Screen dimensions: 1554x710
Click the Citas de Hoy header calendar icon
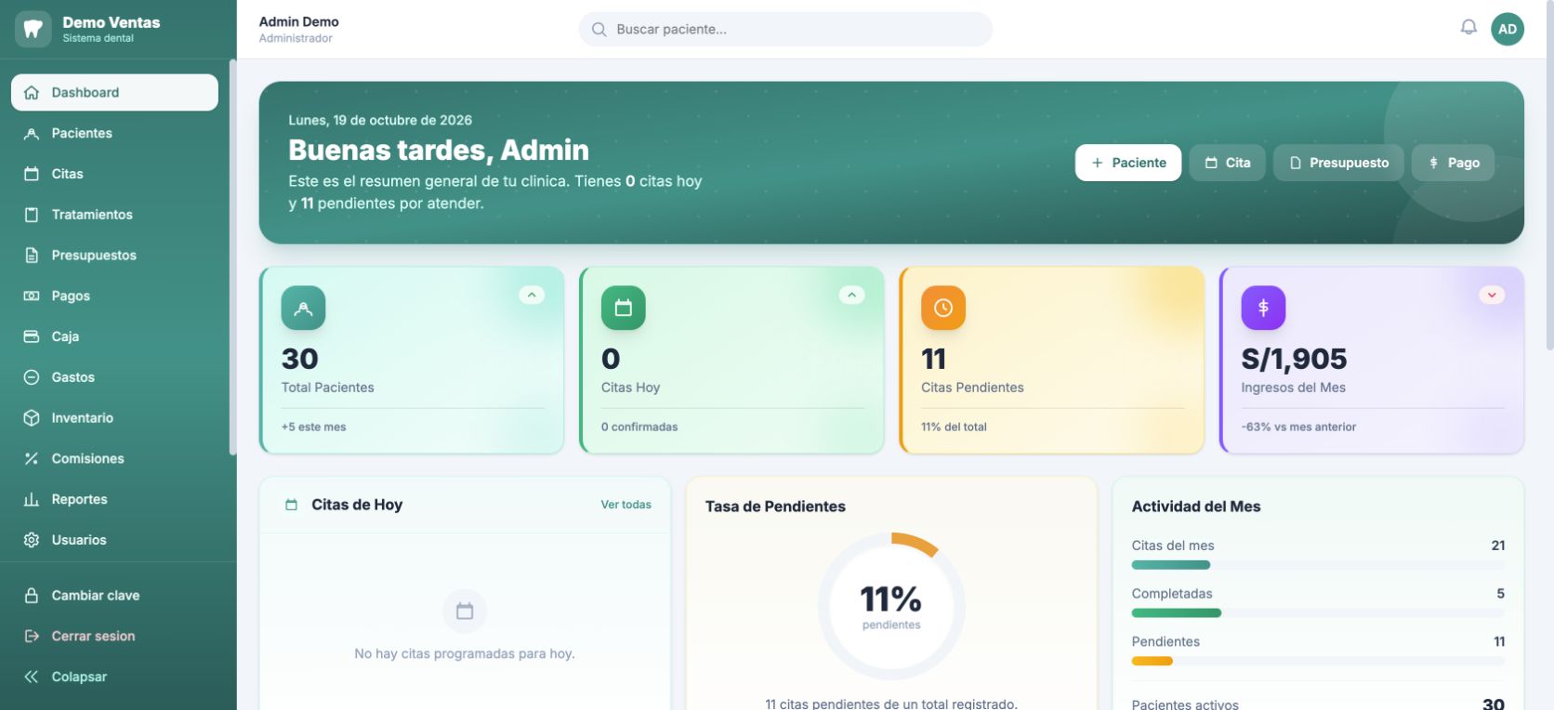pyautogui.click(x=291, y=505)
